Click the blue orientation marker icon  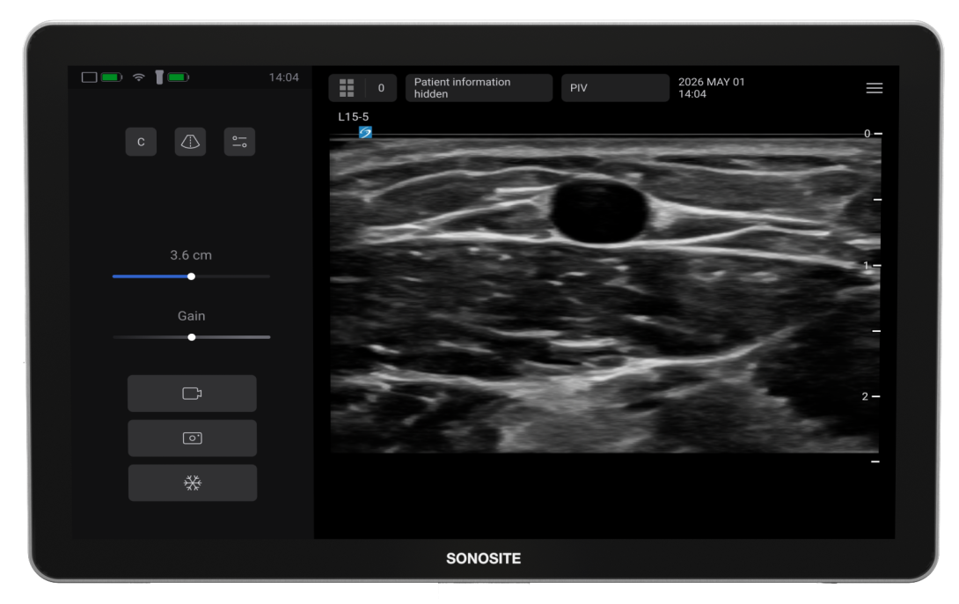tap(365, 132)
